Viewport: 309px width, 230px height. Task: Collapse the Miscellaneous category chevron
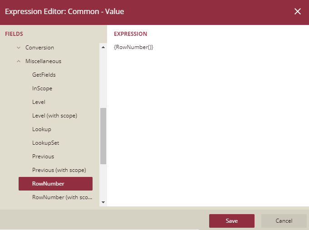pyautogui.click(x=19, y=61)
